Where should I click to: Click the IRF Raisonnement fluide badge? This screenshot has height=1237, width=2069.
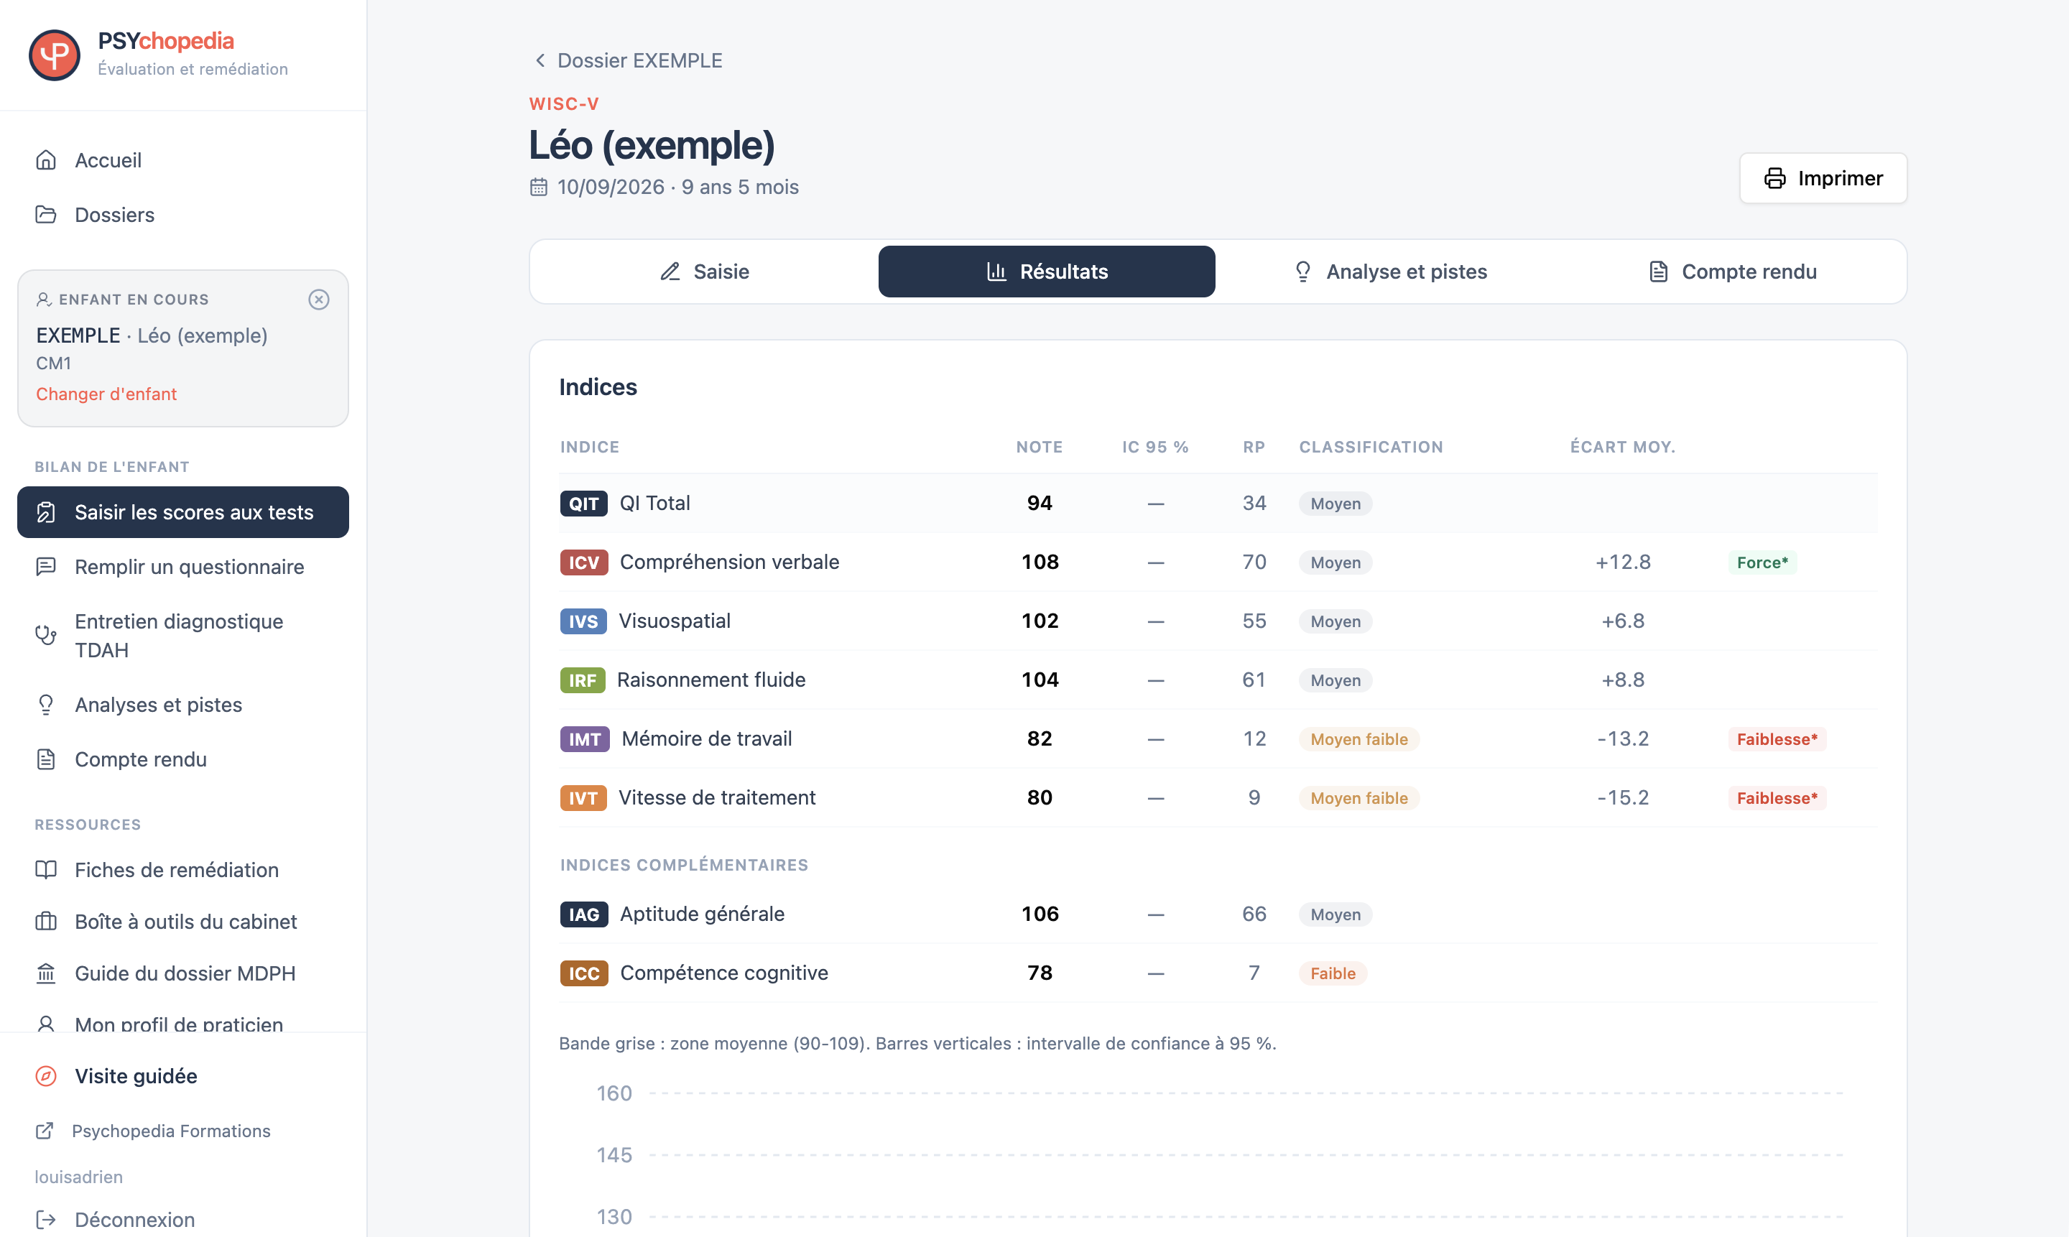[582, 680]
